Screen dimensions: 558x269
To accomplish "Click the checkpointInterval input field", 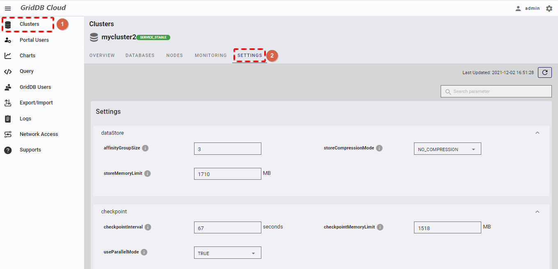I will point(227,228).
